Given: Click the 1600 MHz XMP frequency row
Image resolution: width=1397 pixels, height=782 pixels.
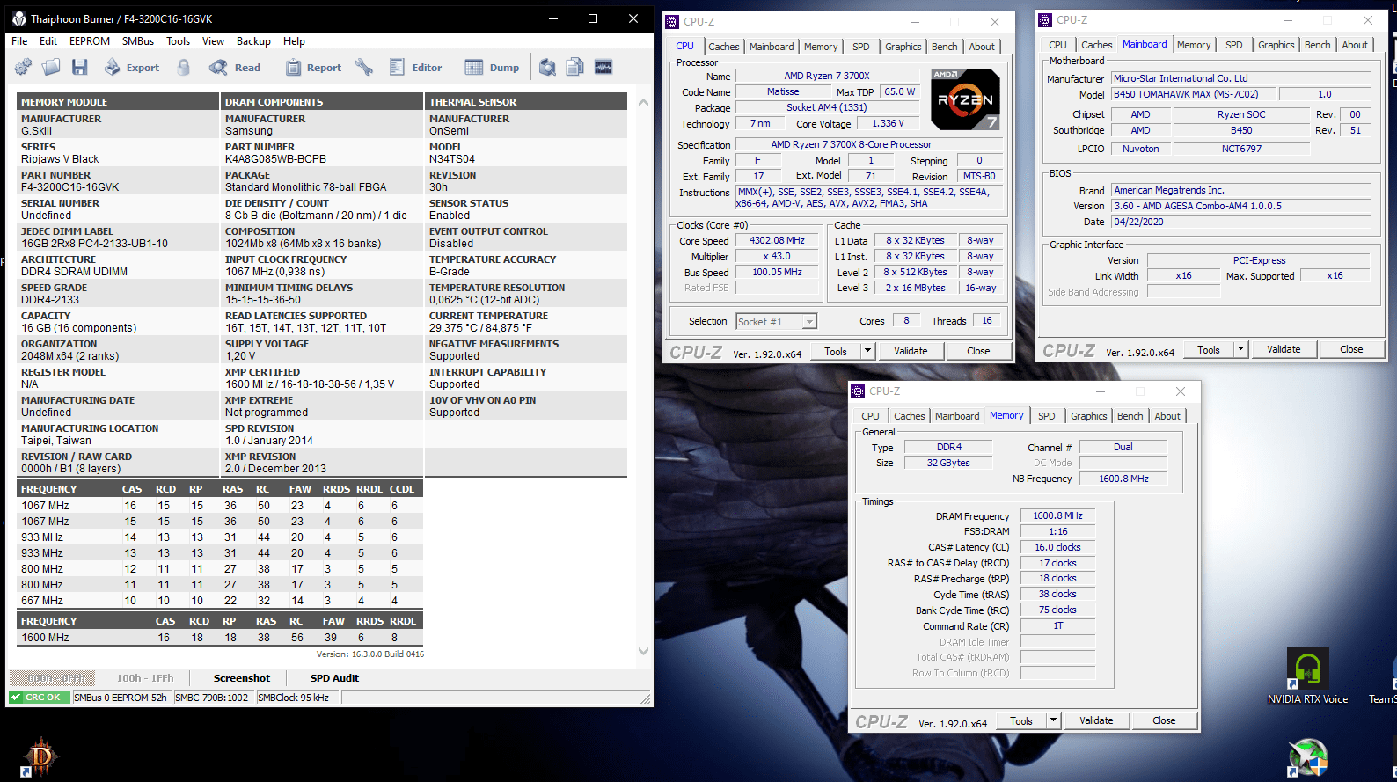Looking at the screenshot, I should (x=220, y=638).
